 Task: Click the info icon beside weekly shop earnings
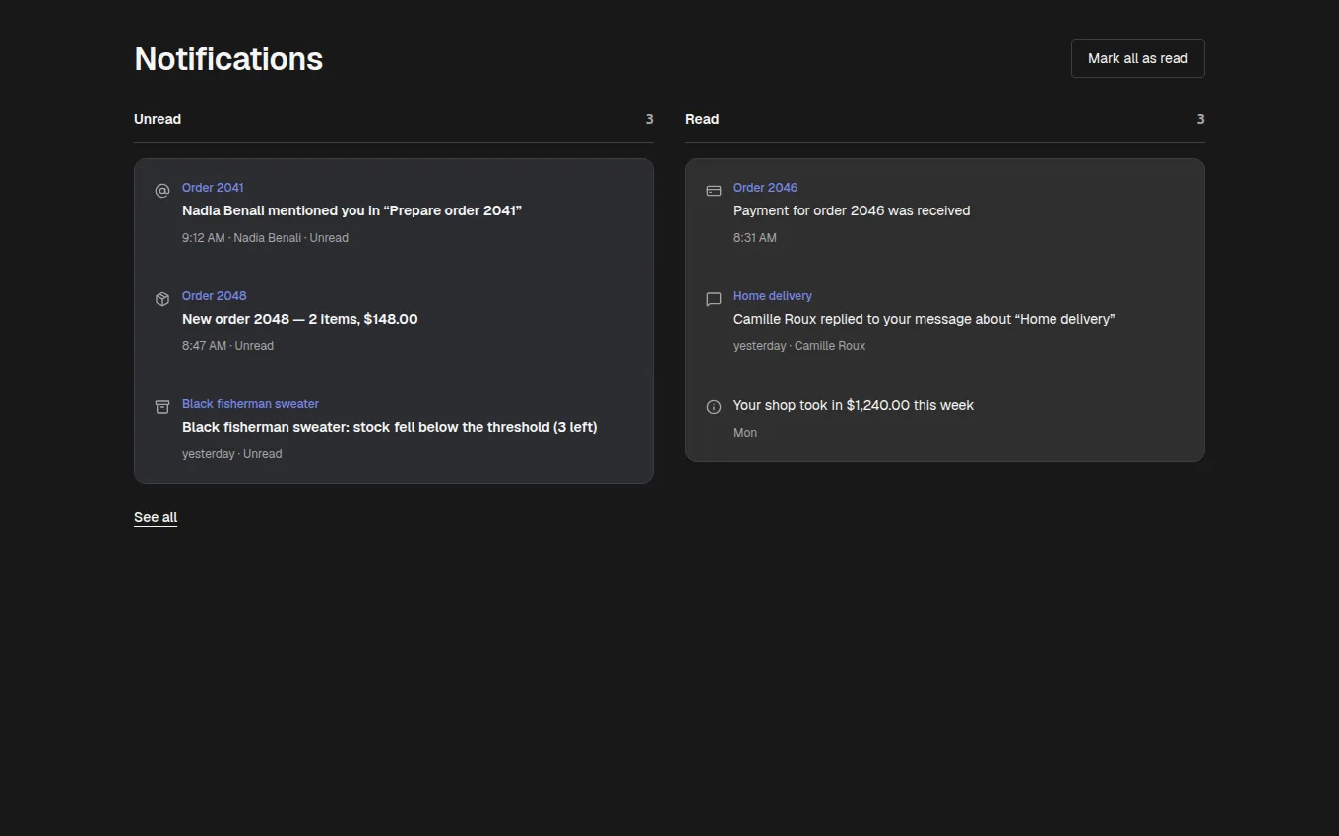[714, 407]
